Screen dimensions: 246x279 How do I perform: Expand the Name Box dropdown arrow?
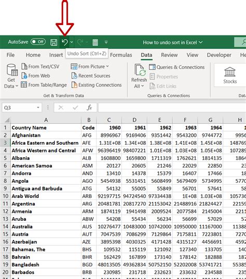click(x=38, y=107)
